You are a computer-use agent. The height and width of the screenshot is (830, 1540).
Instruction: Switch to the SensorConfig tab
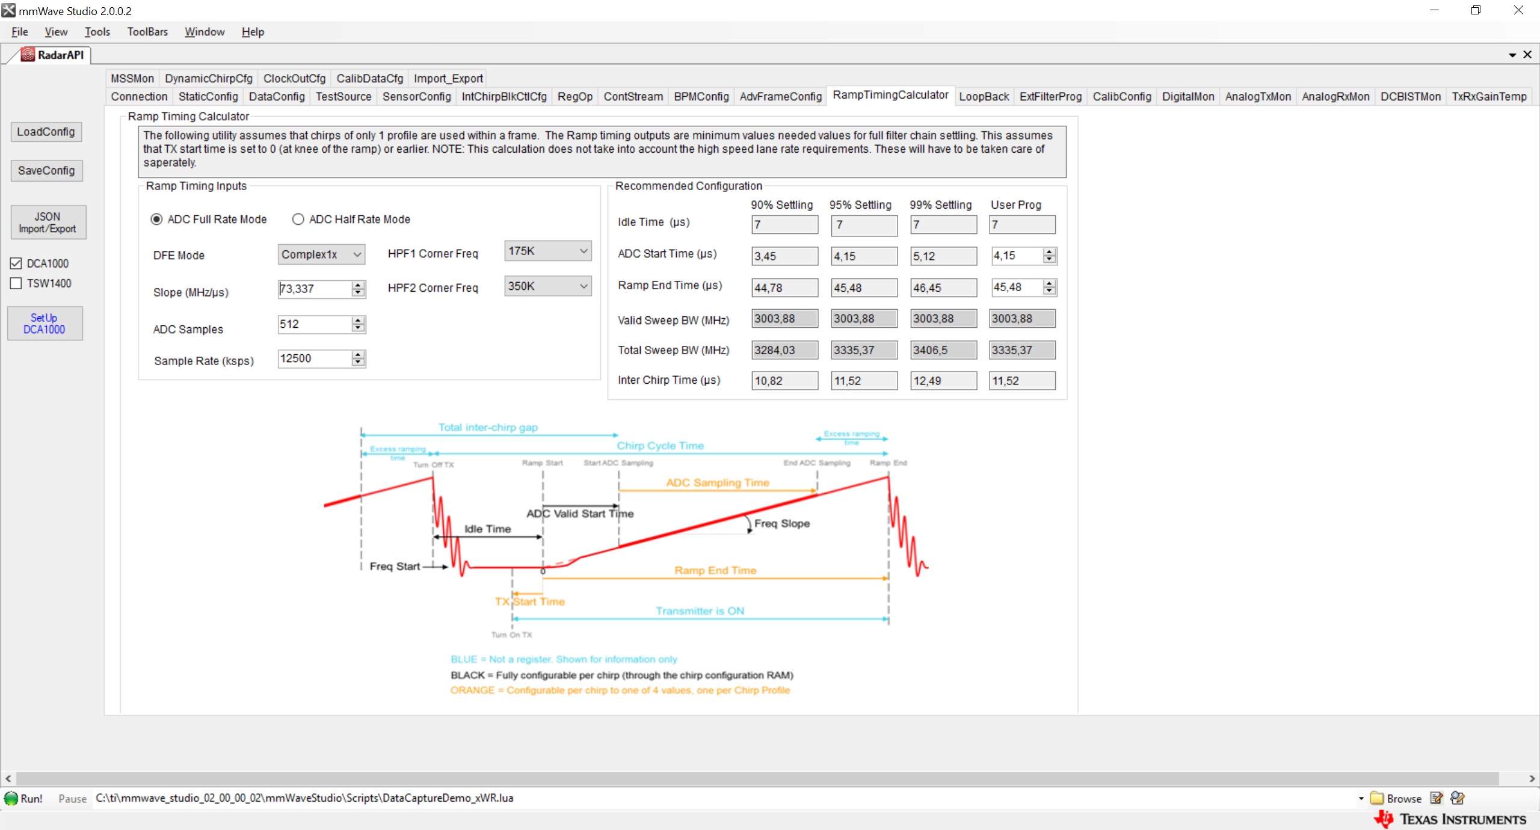coord(416,96)
